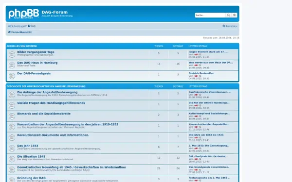The height and width of the screenshot is (182, 292).
Task: Open forum Das DAG-Haus in Hamburg
Action: (x=37, y=63)
